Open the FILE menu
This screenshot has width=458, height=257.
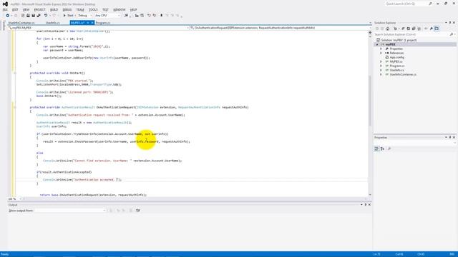point(5,9)
